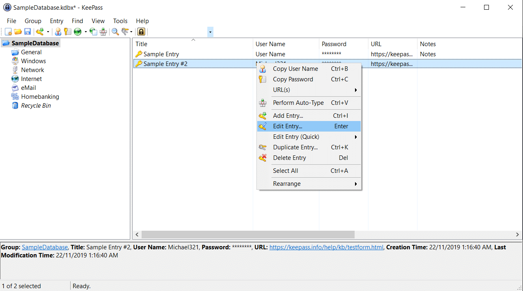Click the Add Entry key icon in toolbar
The image size is (523, 291).
(x=40, y=32)
